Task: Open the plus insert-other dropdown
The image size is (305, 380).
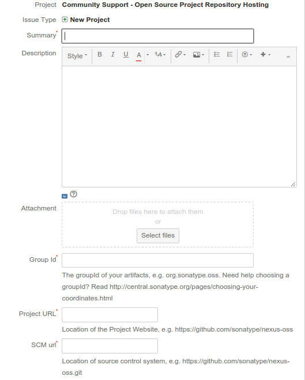Action: click(265, 55)
